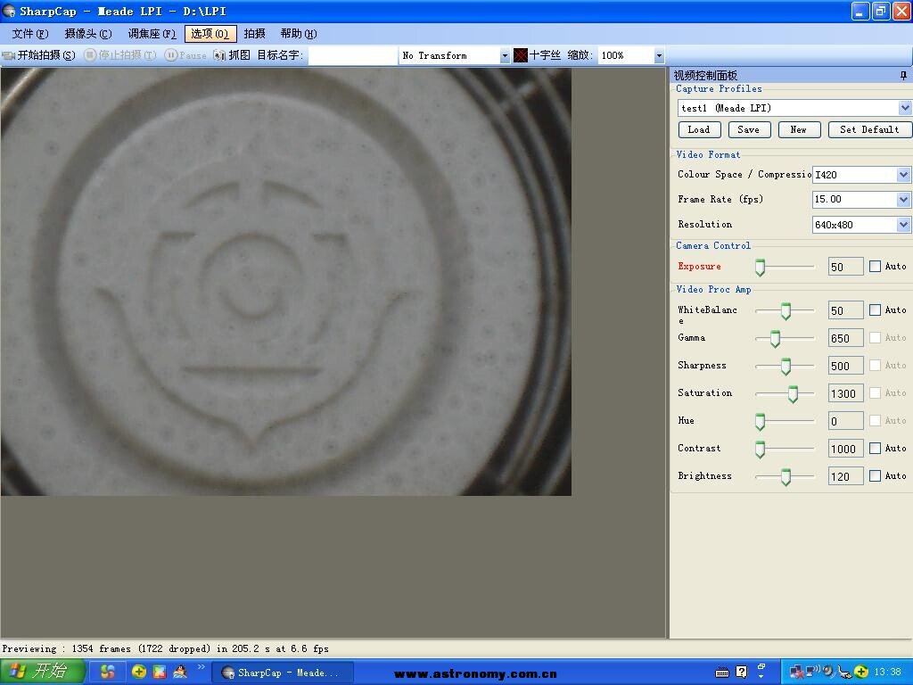Click SharpCap - Meade taskbar button
This screenshot has width=913, height=685.
(x=283, y=673)
